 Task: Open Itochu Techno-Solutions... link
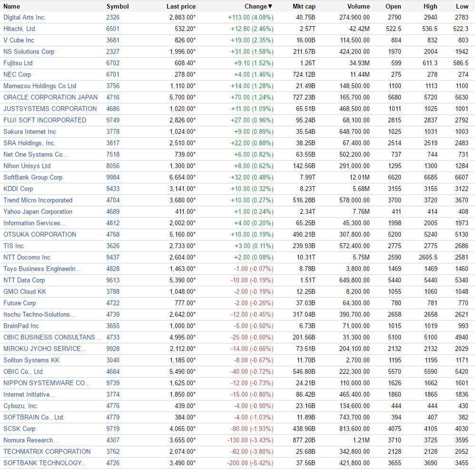[x=40, y=314]
